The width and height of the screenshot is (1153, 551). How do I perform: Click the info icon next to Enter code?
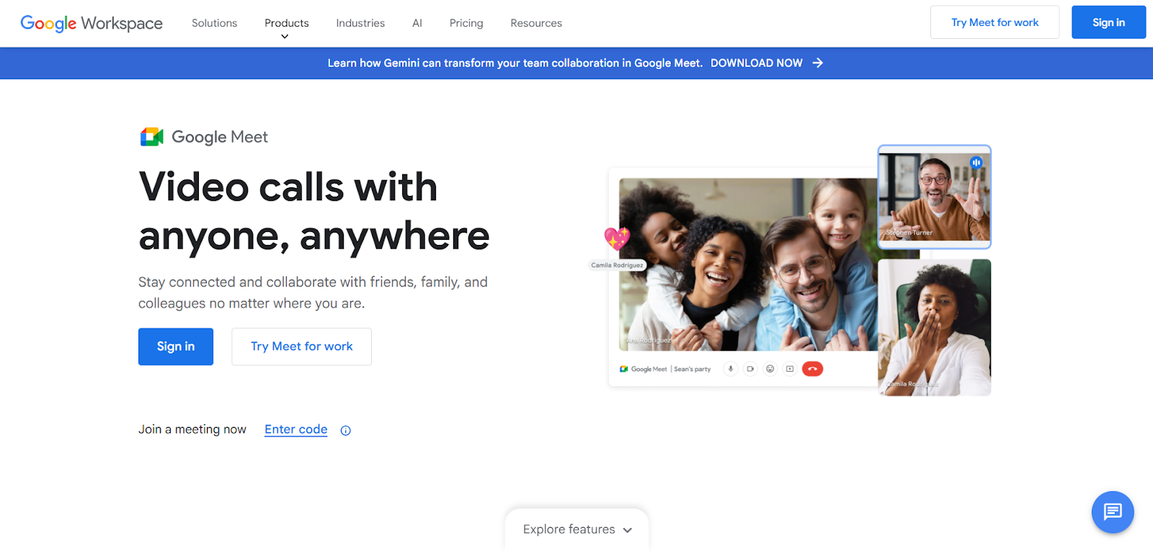click(x=346, y=431)
